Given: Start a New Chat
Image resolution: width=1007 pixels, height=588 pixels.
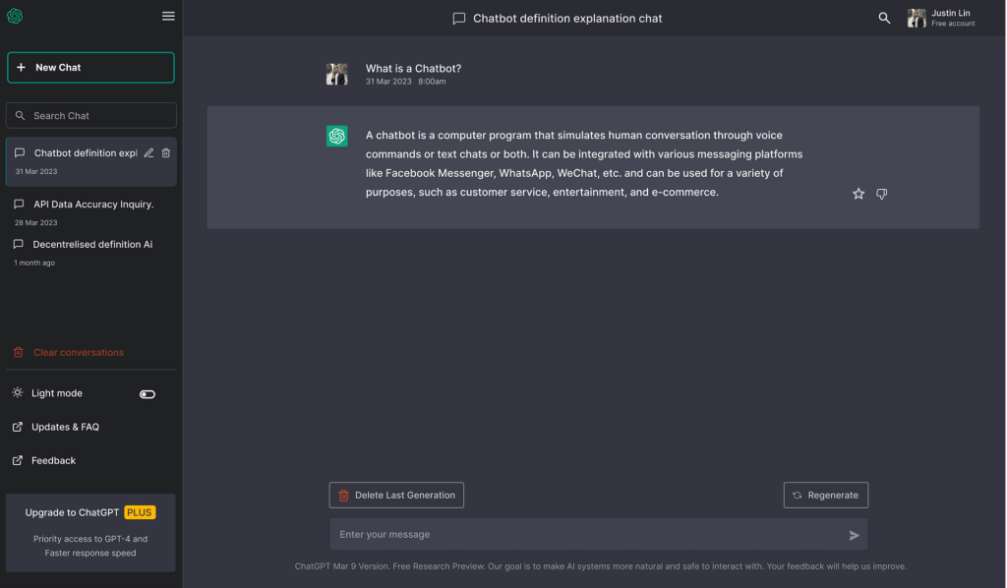Looking at the screenshot, I should [x=90, y=68].
